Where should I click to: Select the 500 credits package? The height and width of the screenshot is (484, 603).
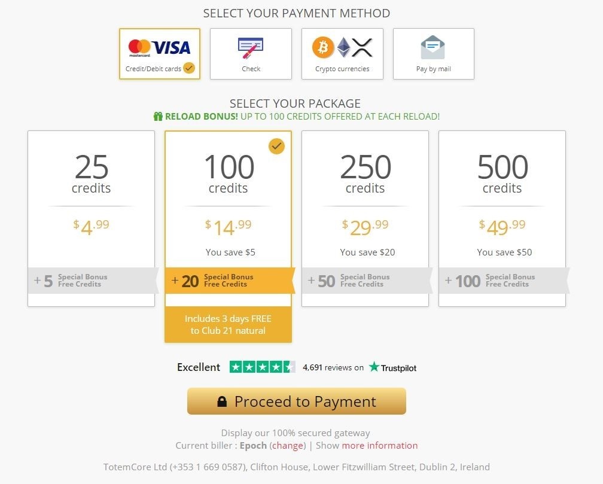point(502,218)
